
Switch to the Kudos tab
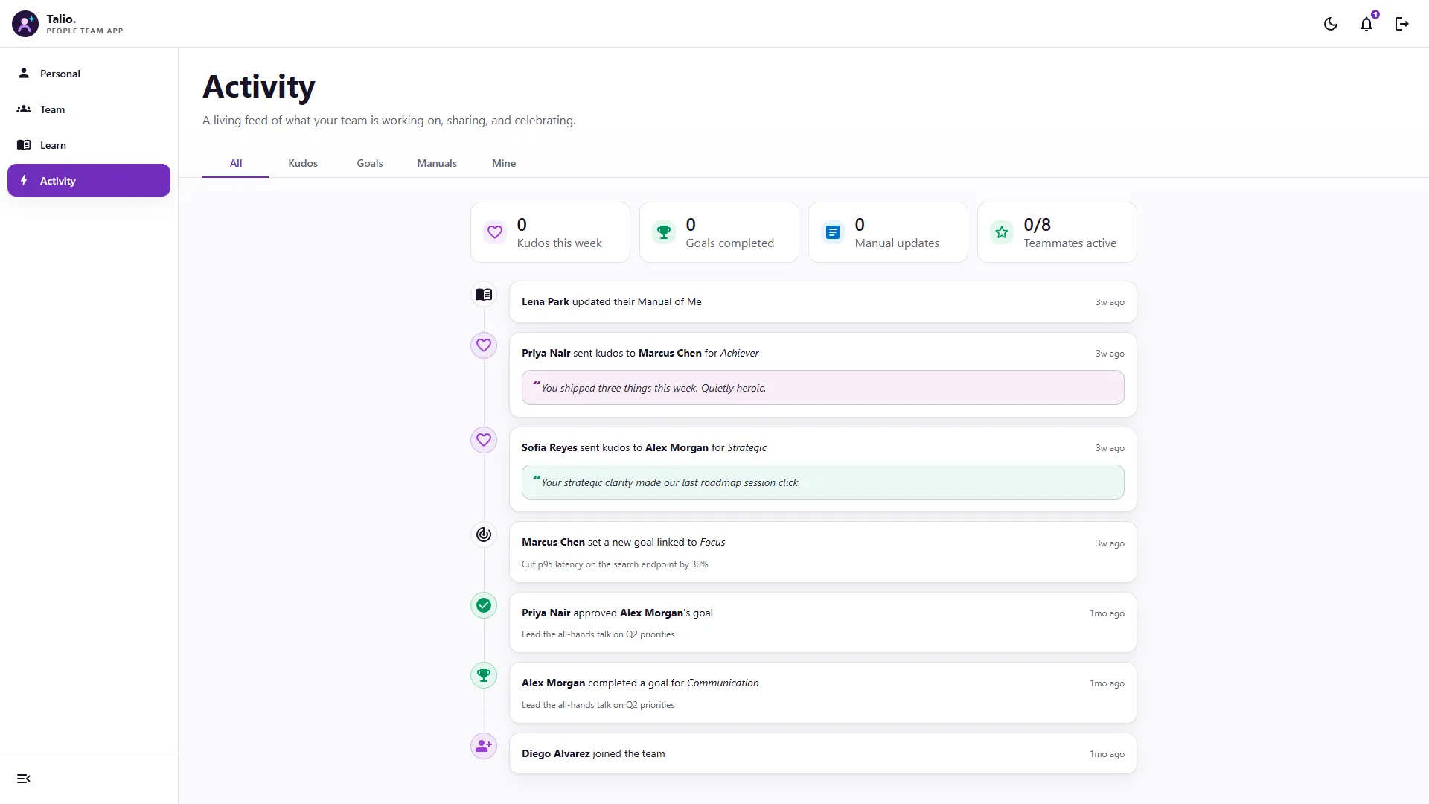[x=303, y=163]
